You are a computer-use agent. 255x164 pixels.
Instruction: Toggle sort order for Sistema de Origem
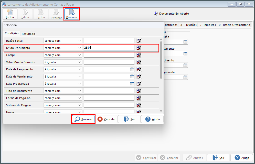pos(139,105)
